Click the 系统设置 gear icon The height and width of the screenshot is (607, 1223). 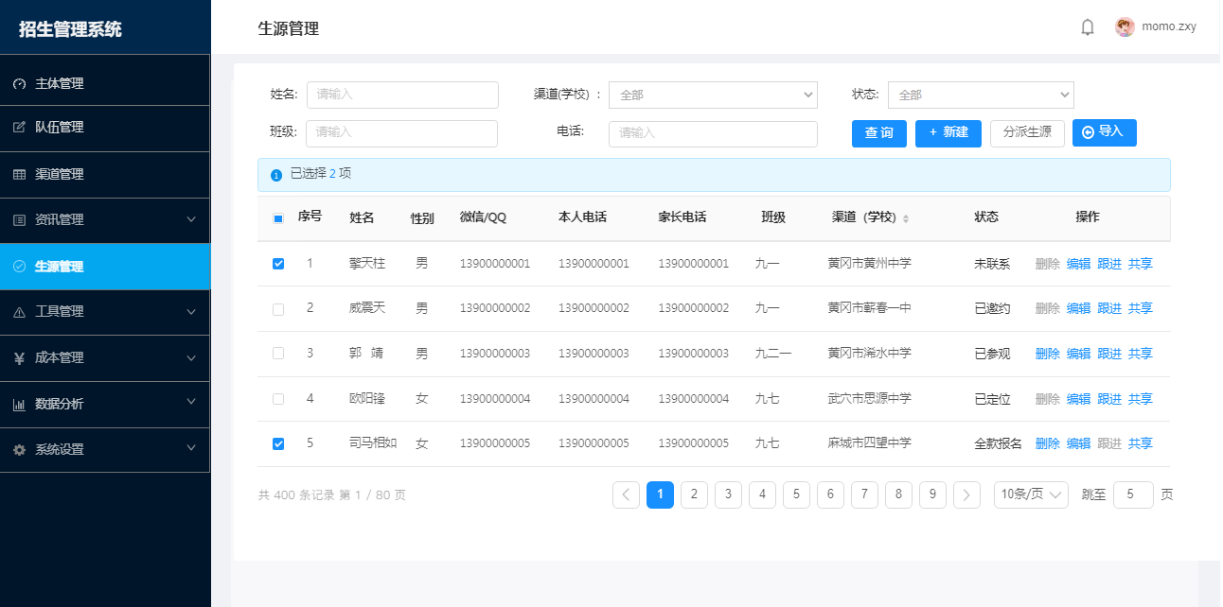click(19, 450)
